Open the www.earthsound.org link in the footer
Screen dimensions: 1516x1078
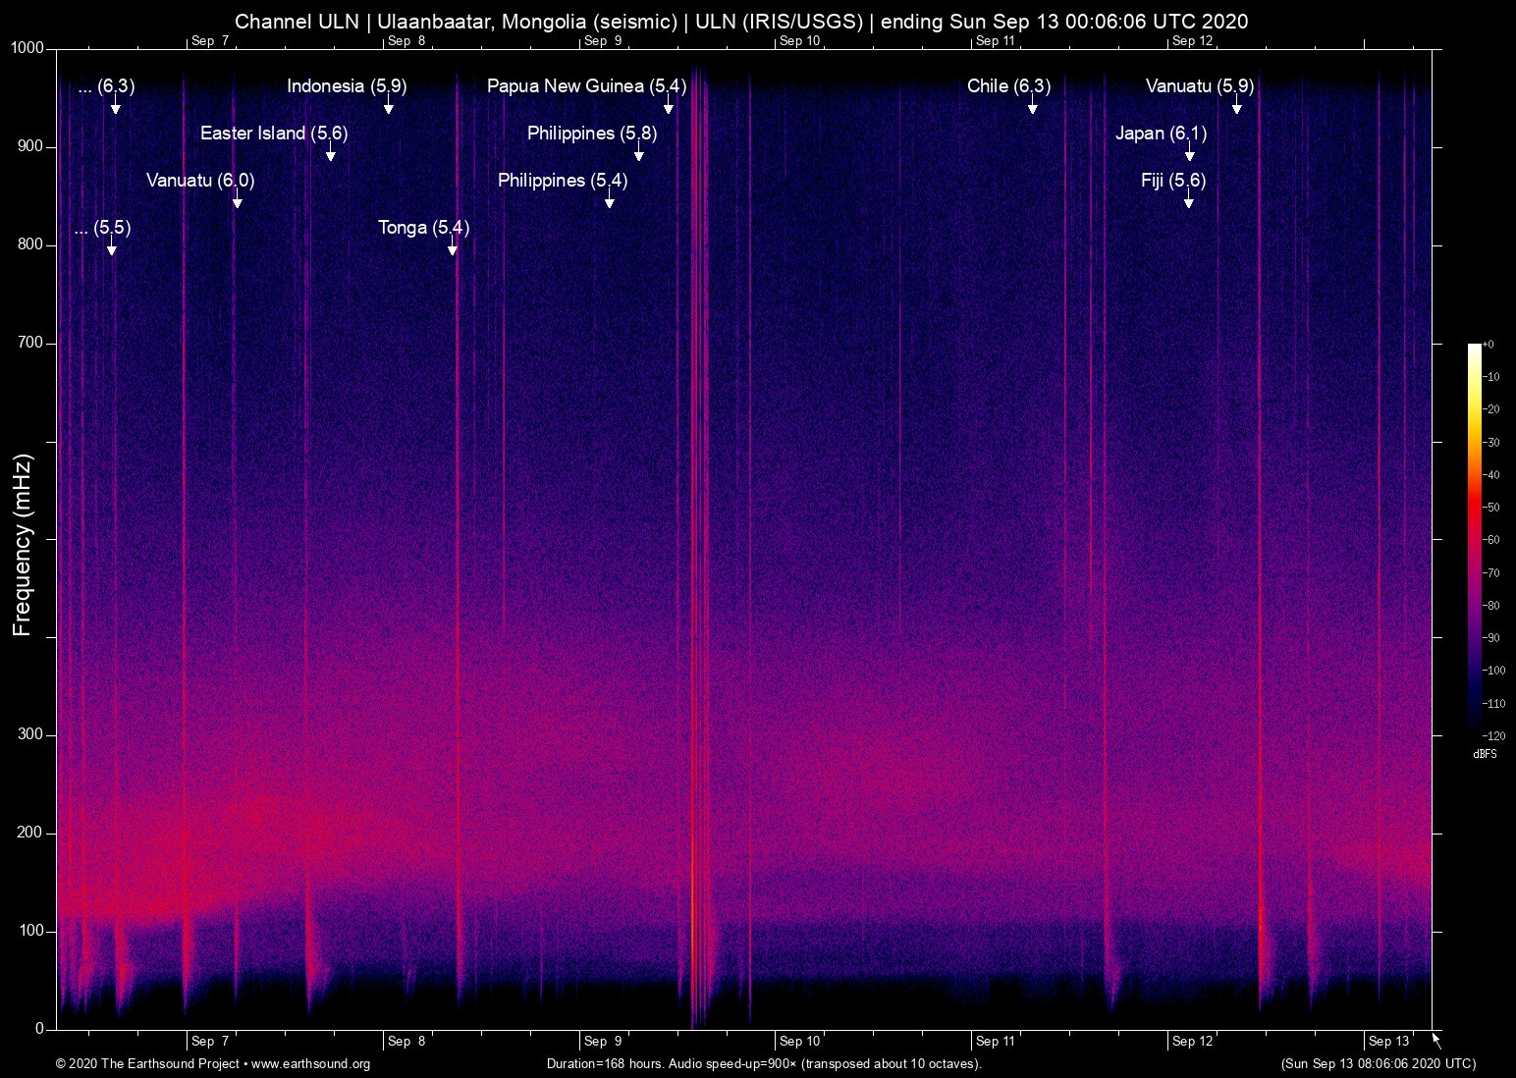pos(310,1064)
